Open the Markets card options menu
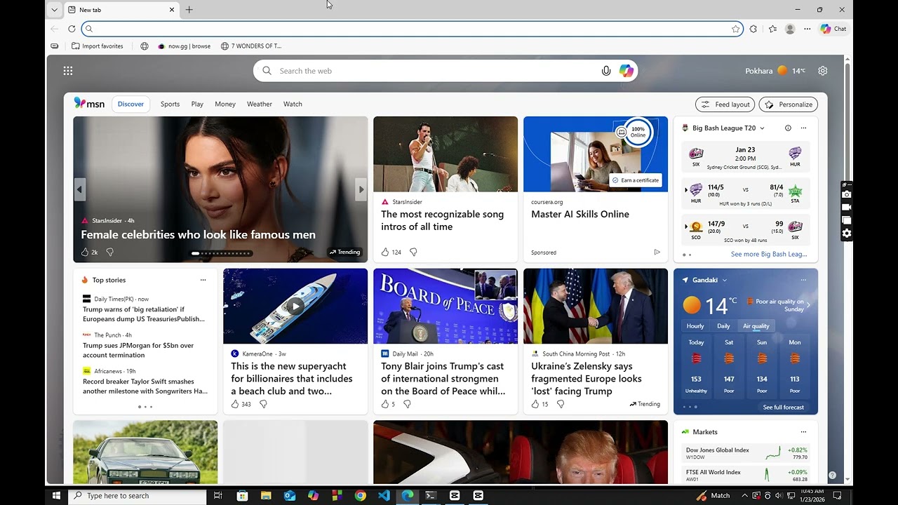This screenshot has width=898, height=505. tap(803, 432)
